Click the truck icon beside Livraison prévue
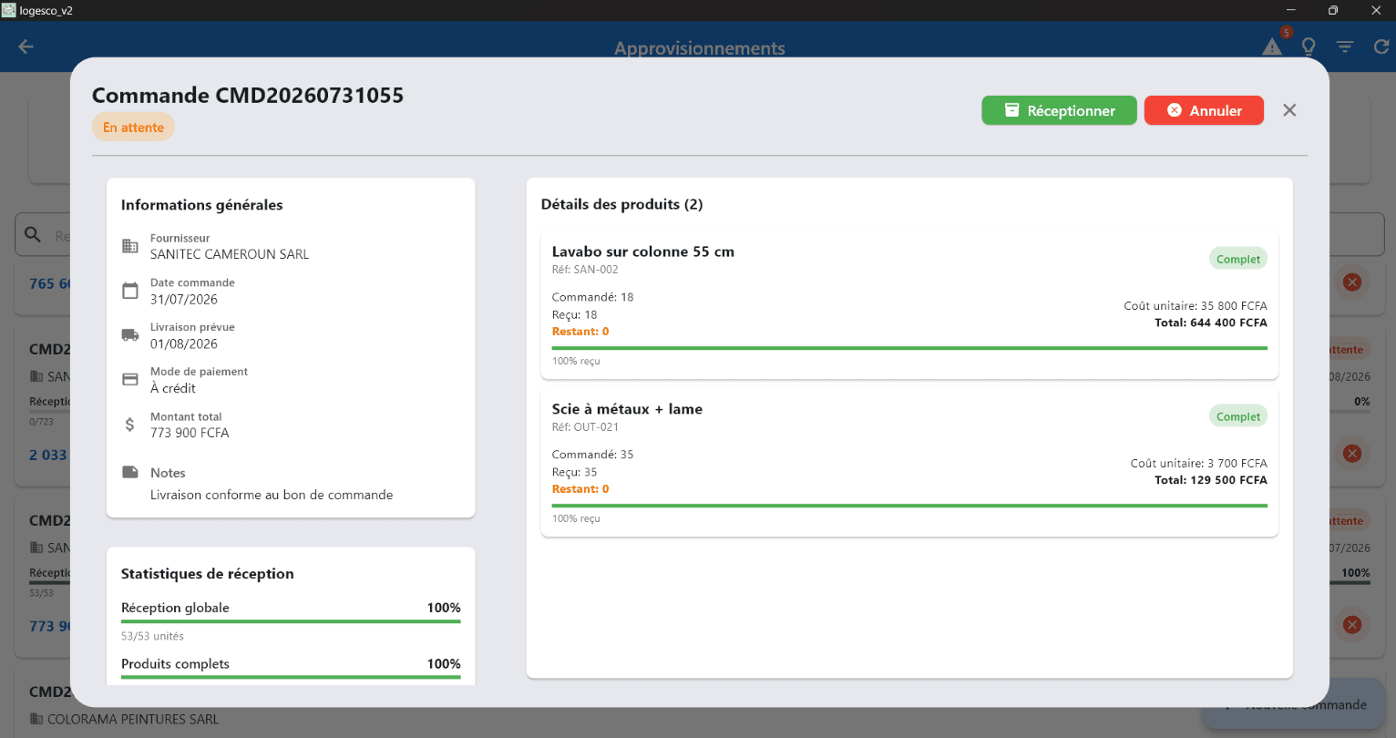 (130, 335)
